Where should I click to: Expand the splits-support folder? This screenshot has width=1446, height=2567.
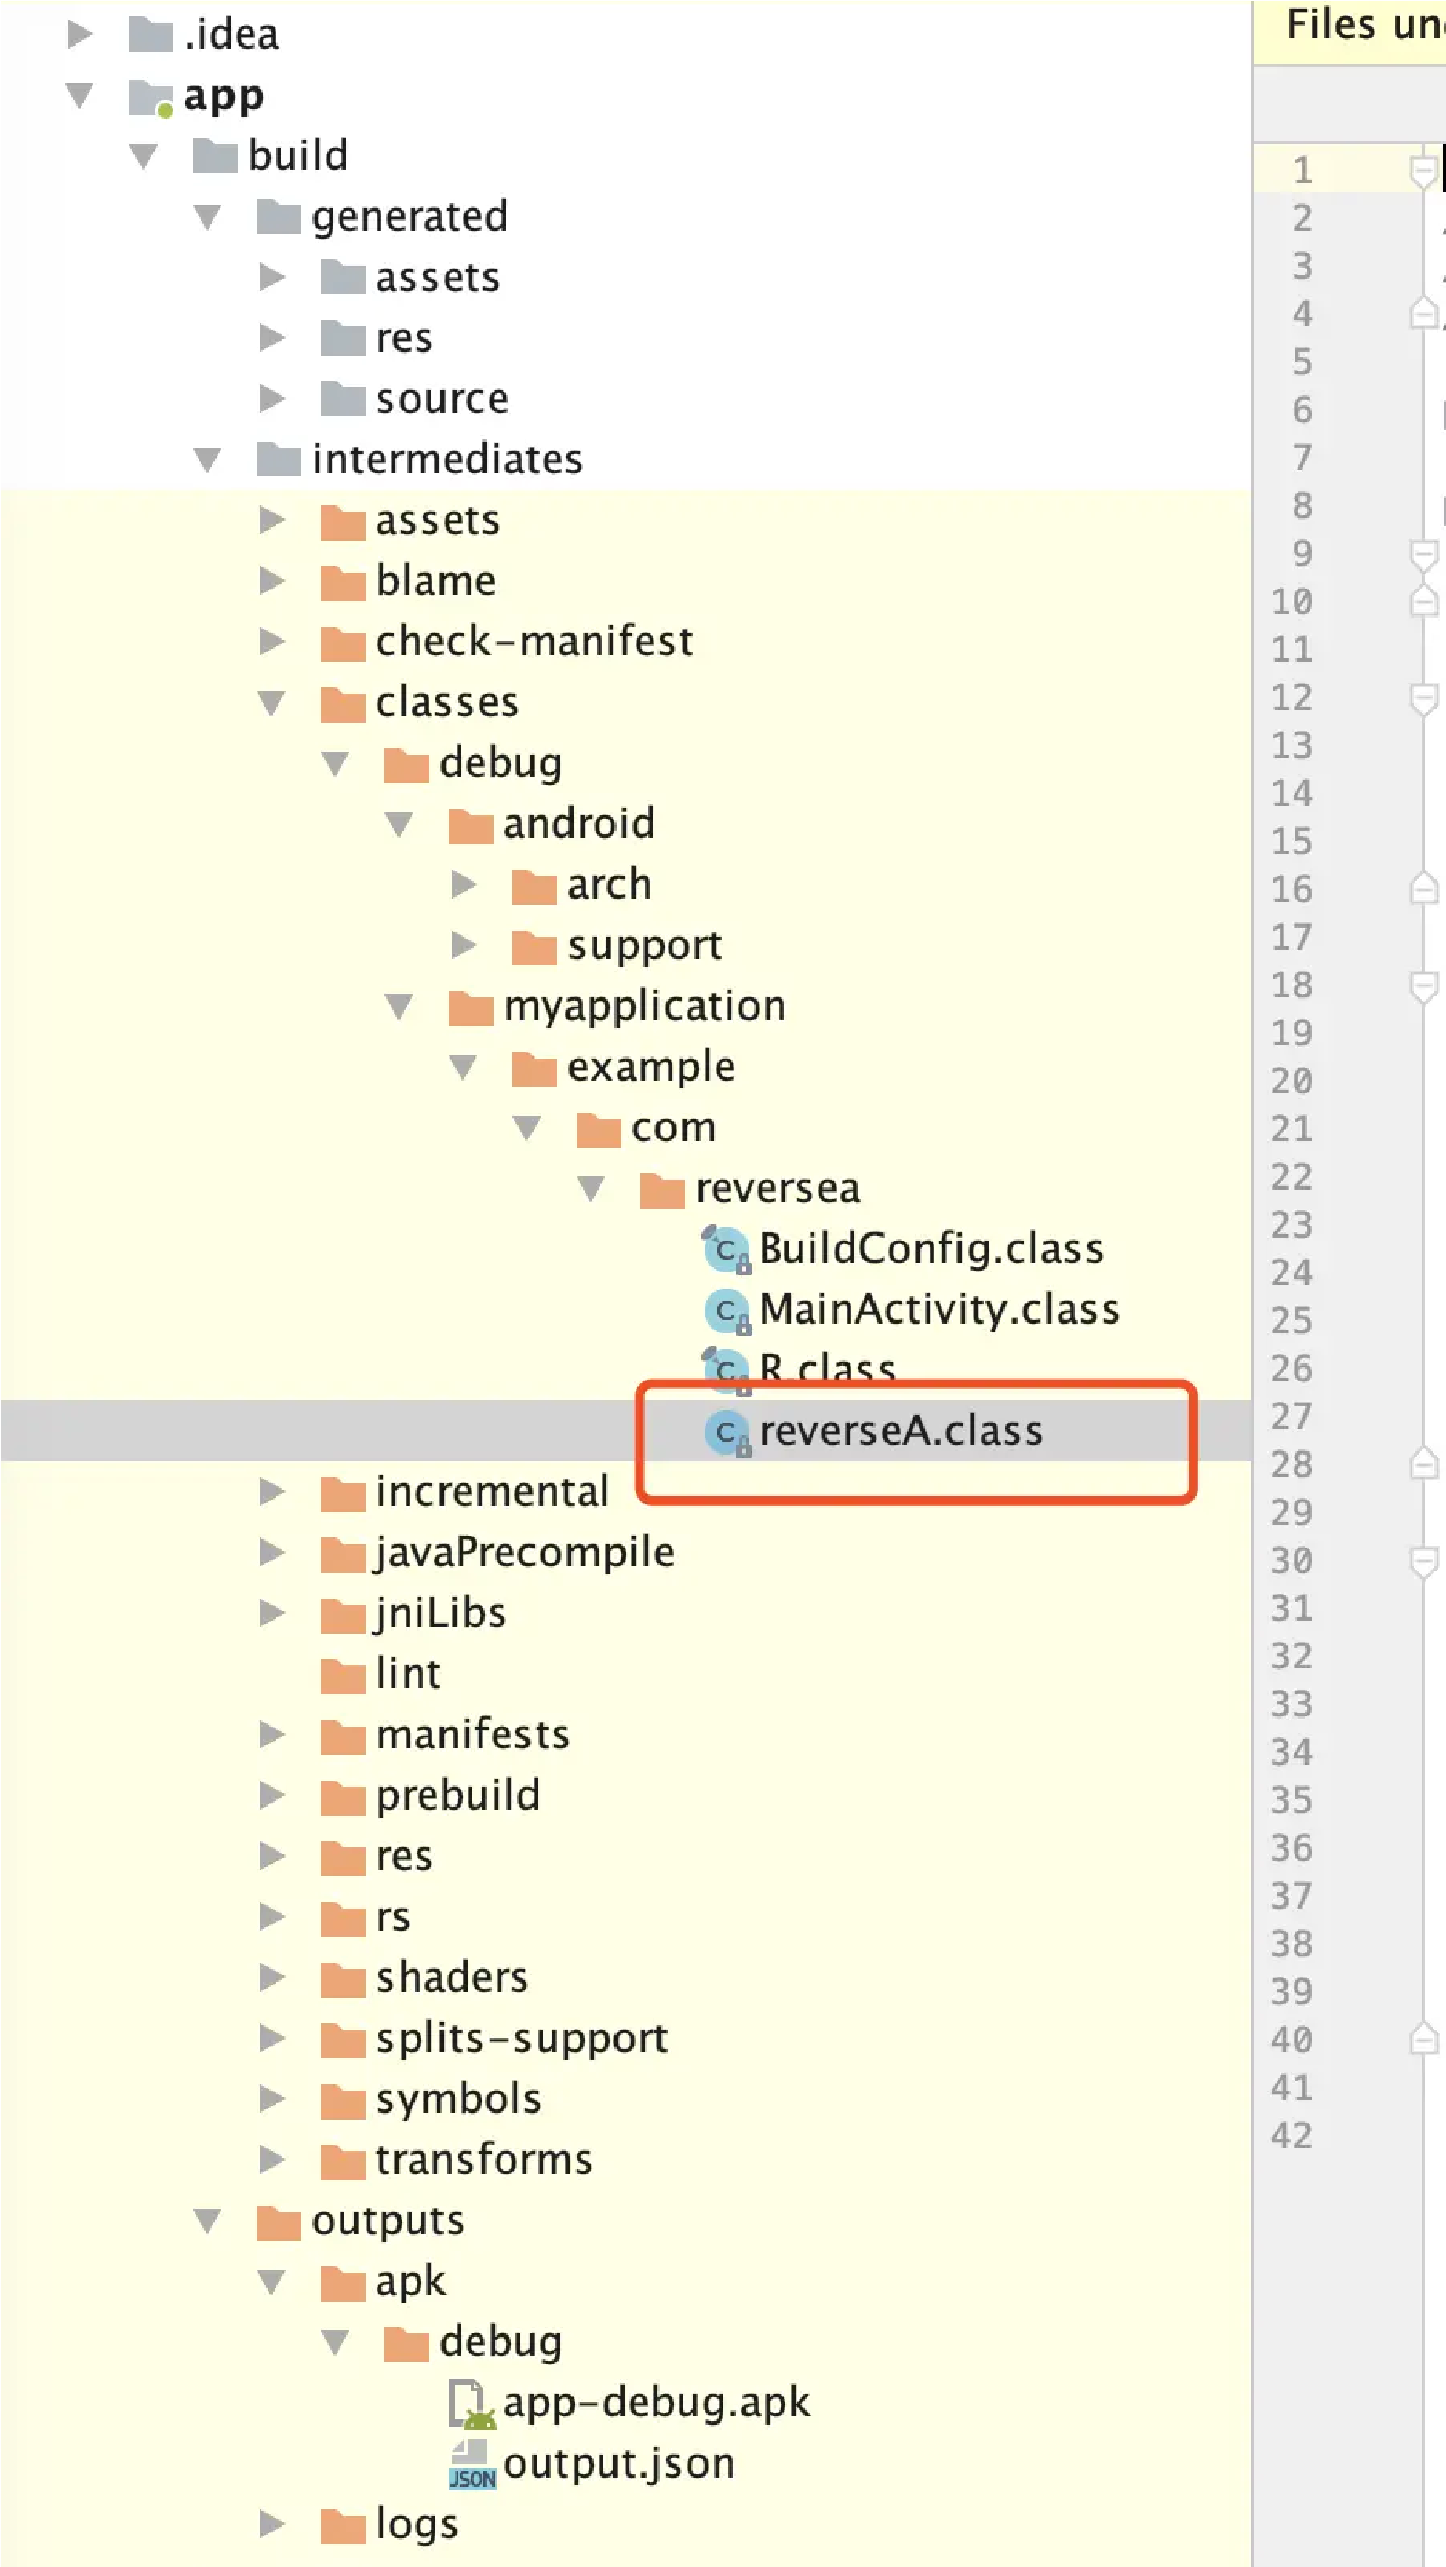(271, 2038)
